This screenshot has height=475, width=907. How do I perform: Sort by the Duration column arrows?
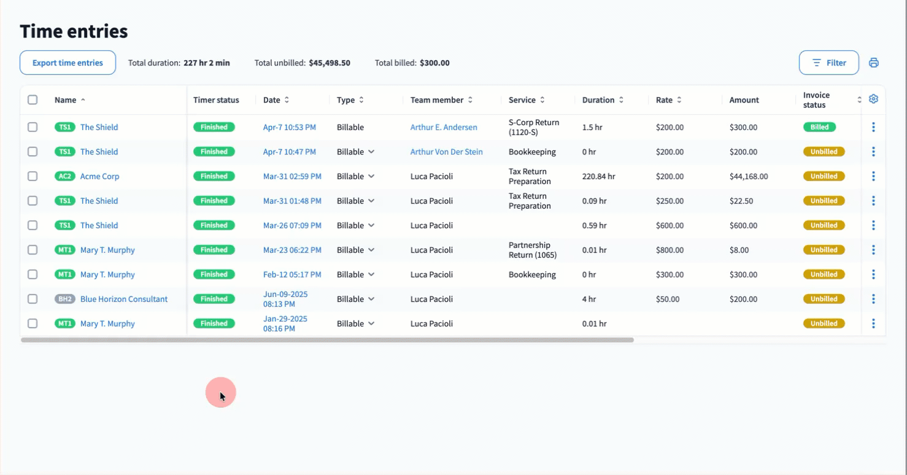pos(621,100)
